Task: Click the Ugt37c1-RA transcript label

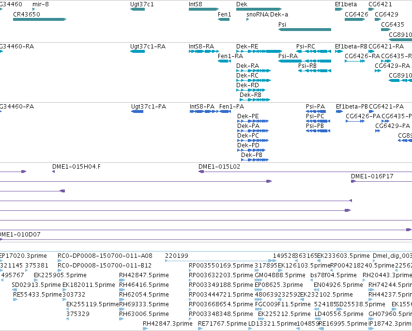Action: (148, 47)
